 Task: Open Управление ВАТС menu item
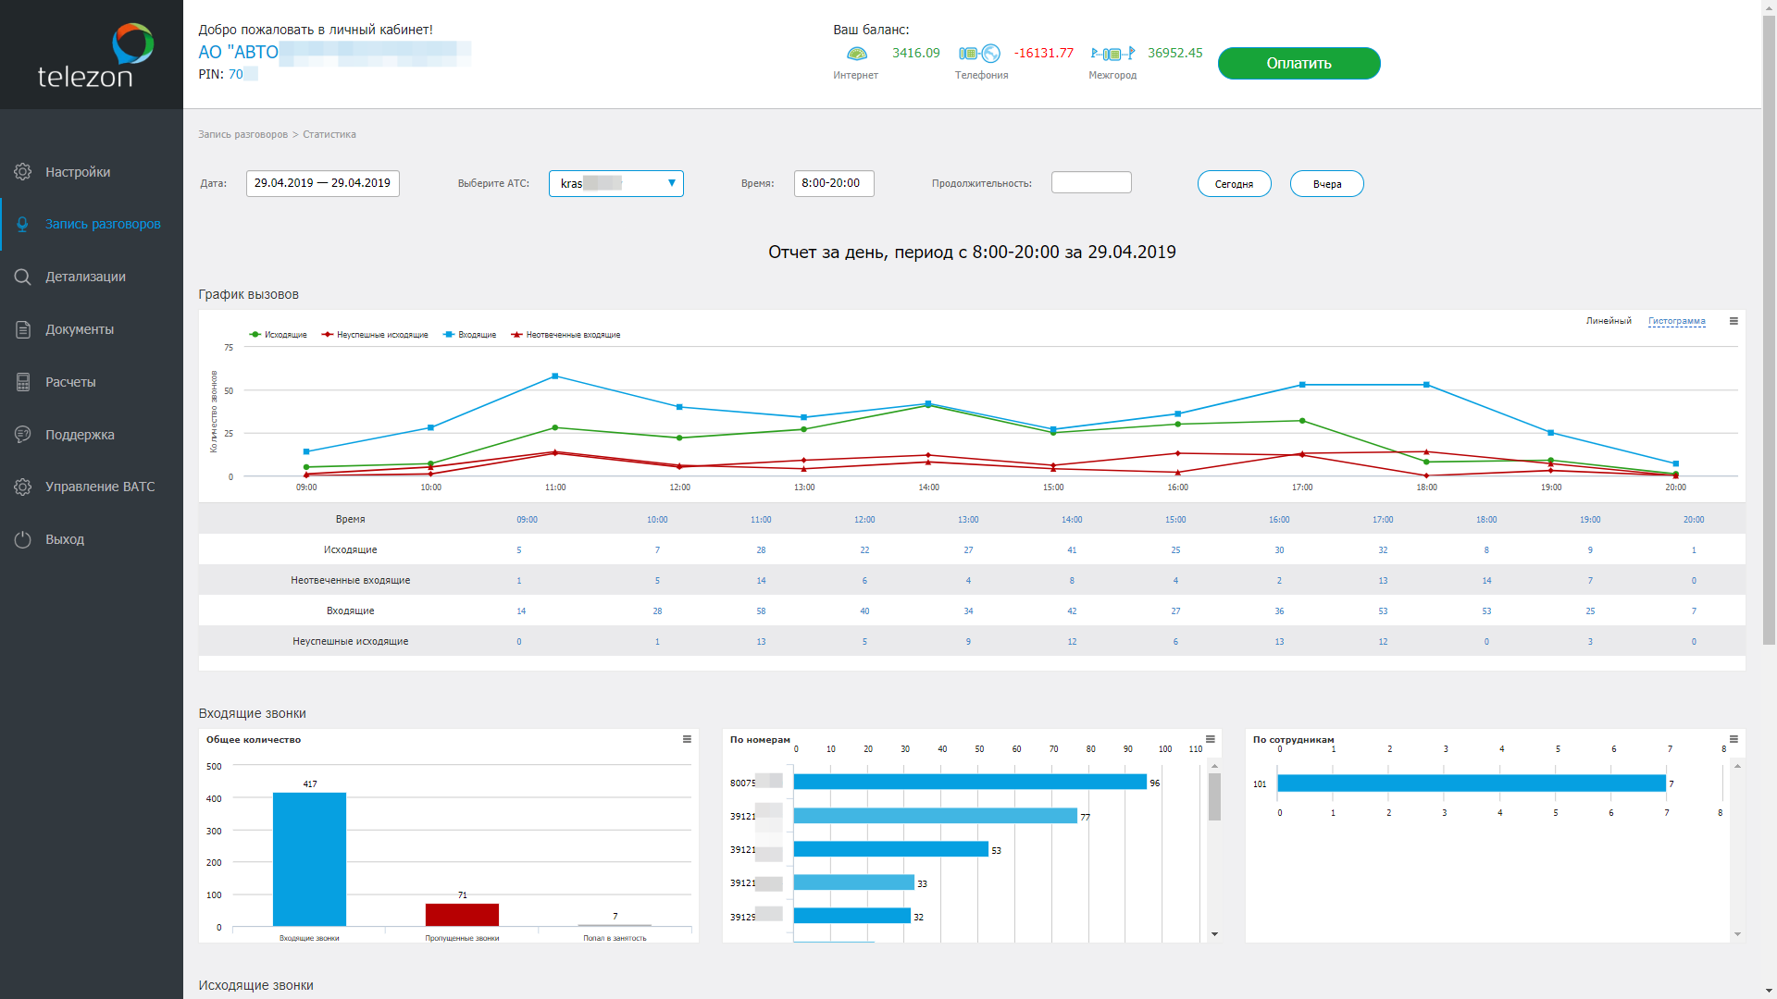point(100,487)
